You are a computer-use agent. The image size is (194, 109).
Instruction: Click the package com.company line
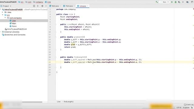(66, 9)
